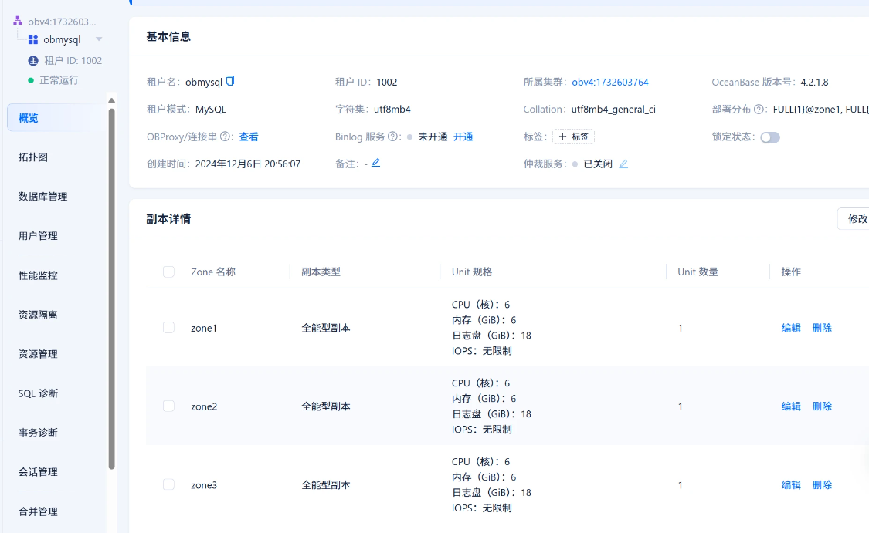This screenshot has height=533, width=869.
Task: Go to SQL 诊断 menu item
Action: (x=39, y=393)
